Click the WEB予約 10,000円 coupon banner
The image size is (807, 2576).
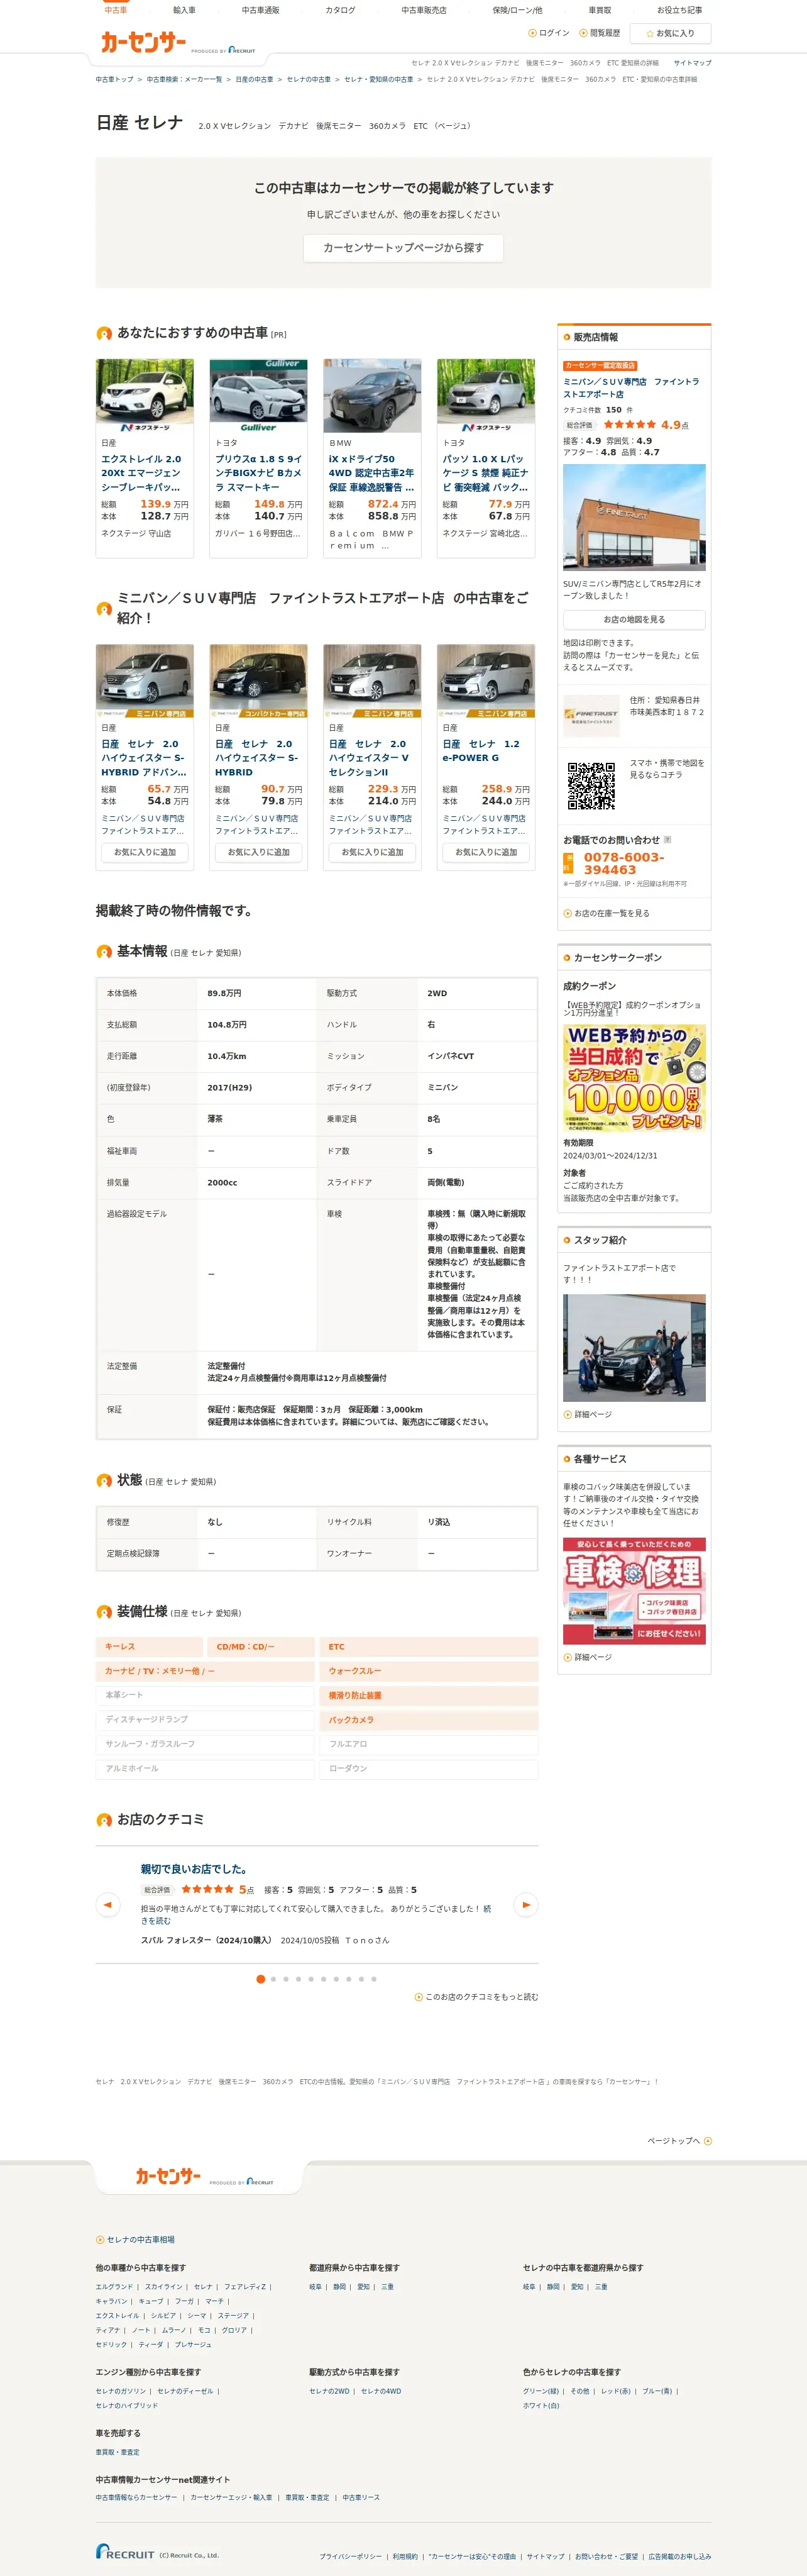[634, 1078]
